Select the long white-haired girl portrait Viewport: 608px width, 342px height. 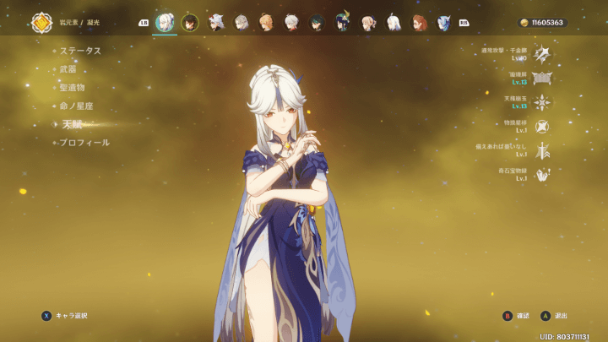394,23
